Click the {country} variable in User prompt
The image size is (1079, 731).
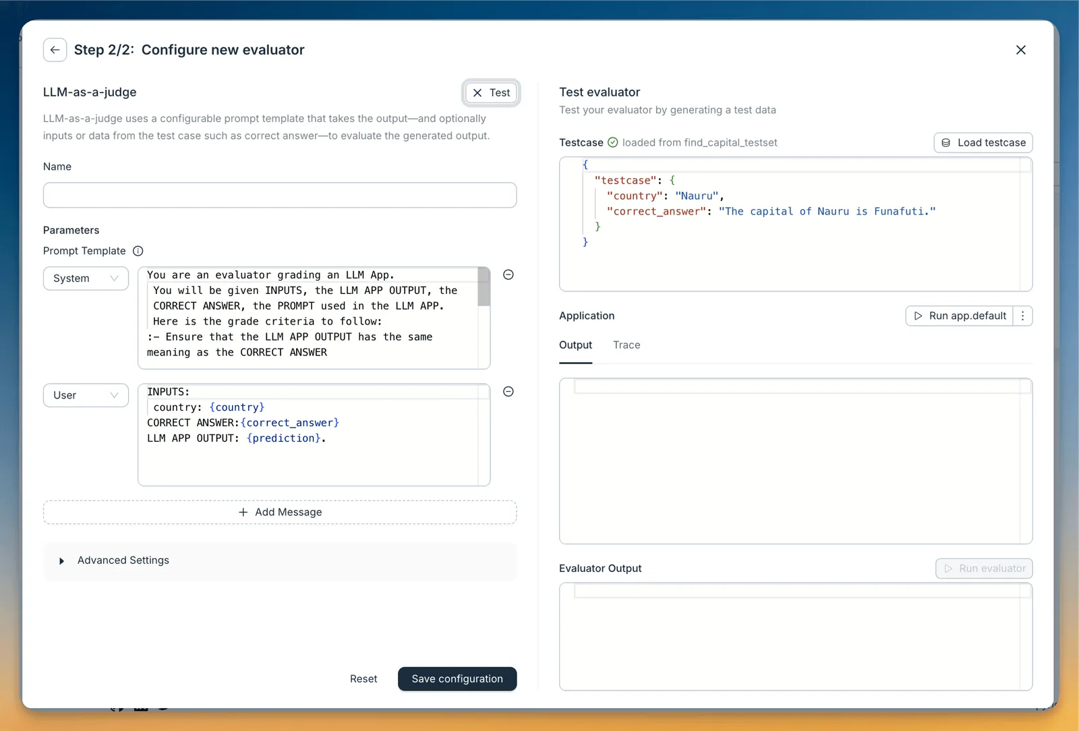coord(237,407)
